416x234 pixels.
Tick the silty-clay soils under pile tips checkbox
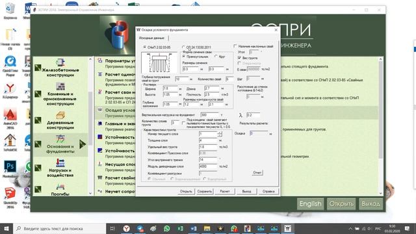pyautogui.click(x=183, y=123)
